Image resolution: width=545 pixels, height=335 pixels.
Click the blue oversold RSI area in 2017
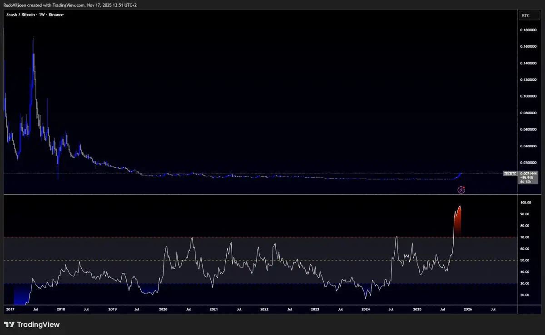20,295
